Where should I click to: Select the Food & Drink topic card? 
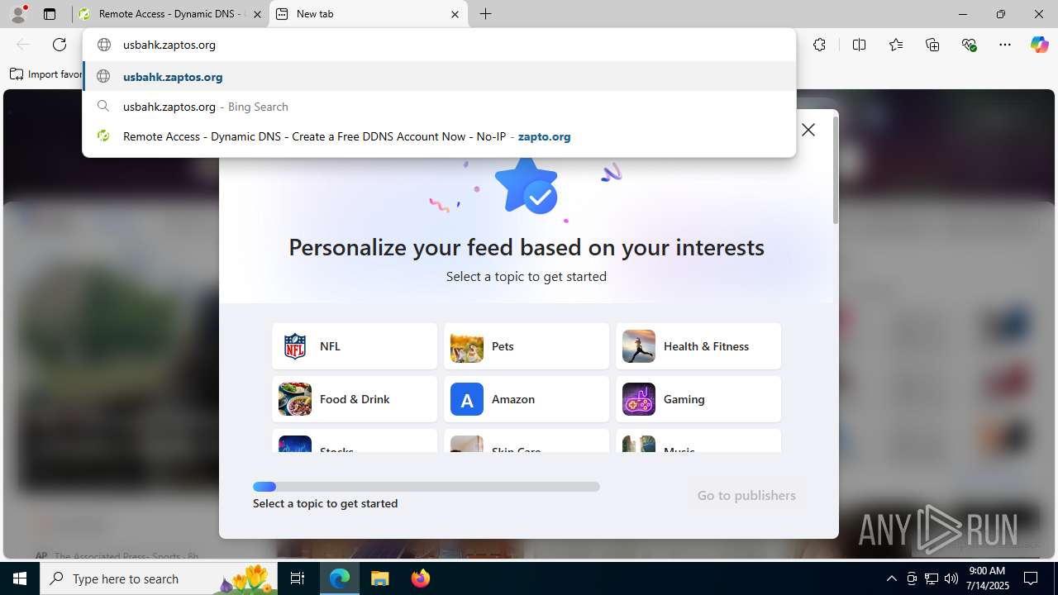[355, 399]
